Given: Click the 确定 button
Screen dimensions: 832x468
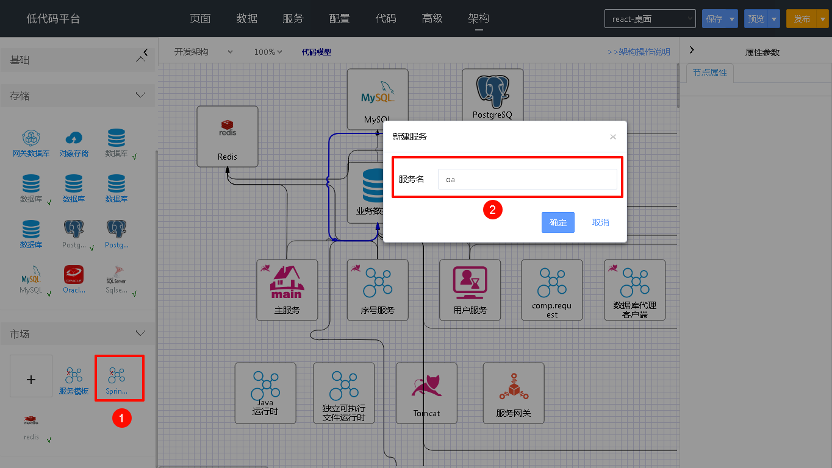Looking at the screenshot, I should point(558,222).
